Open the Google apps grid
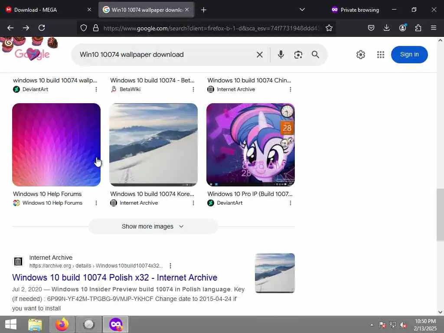This screenshot has width=444, height=333. [381, 54]
